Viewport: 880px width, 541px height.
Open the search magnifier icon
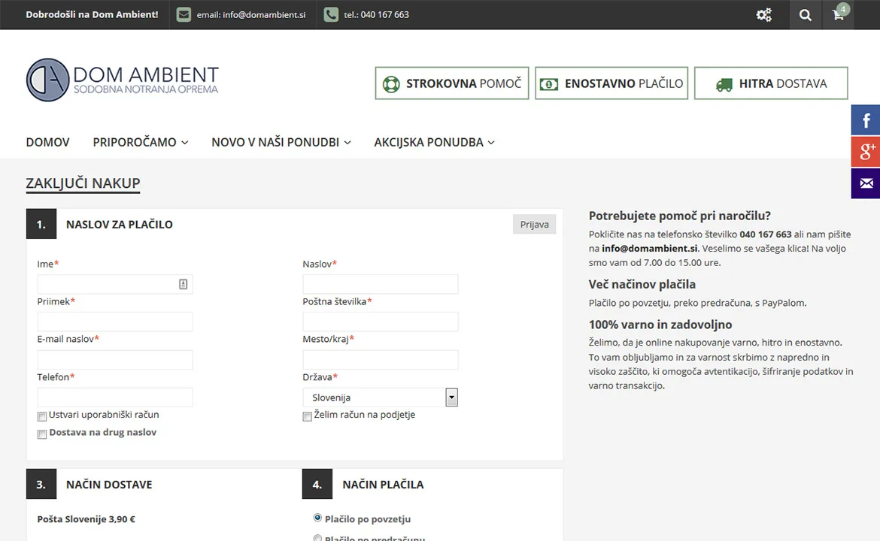point(806,14)
